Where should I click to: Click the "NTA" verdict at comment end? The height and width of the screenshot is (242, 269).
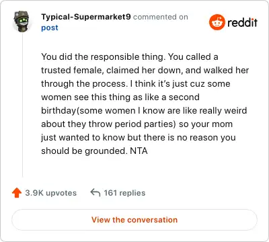pos(139,151)
